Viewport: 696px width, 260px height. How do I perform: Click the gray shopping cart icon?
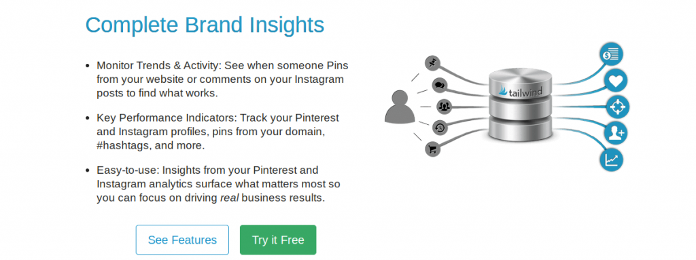pyautogui.click(x=432, y=149)
